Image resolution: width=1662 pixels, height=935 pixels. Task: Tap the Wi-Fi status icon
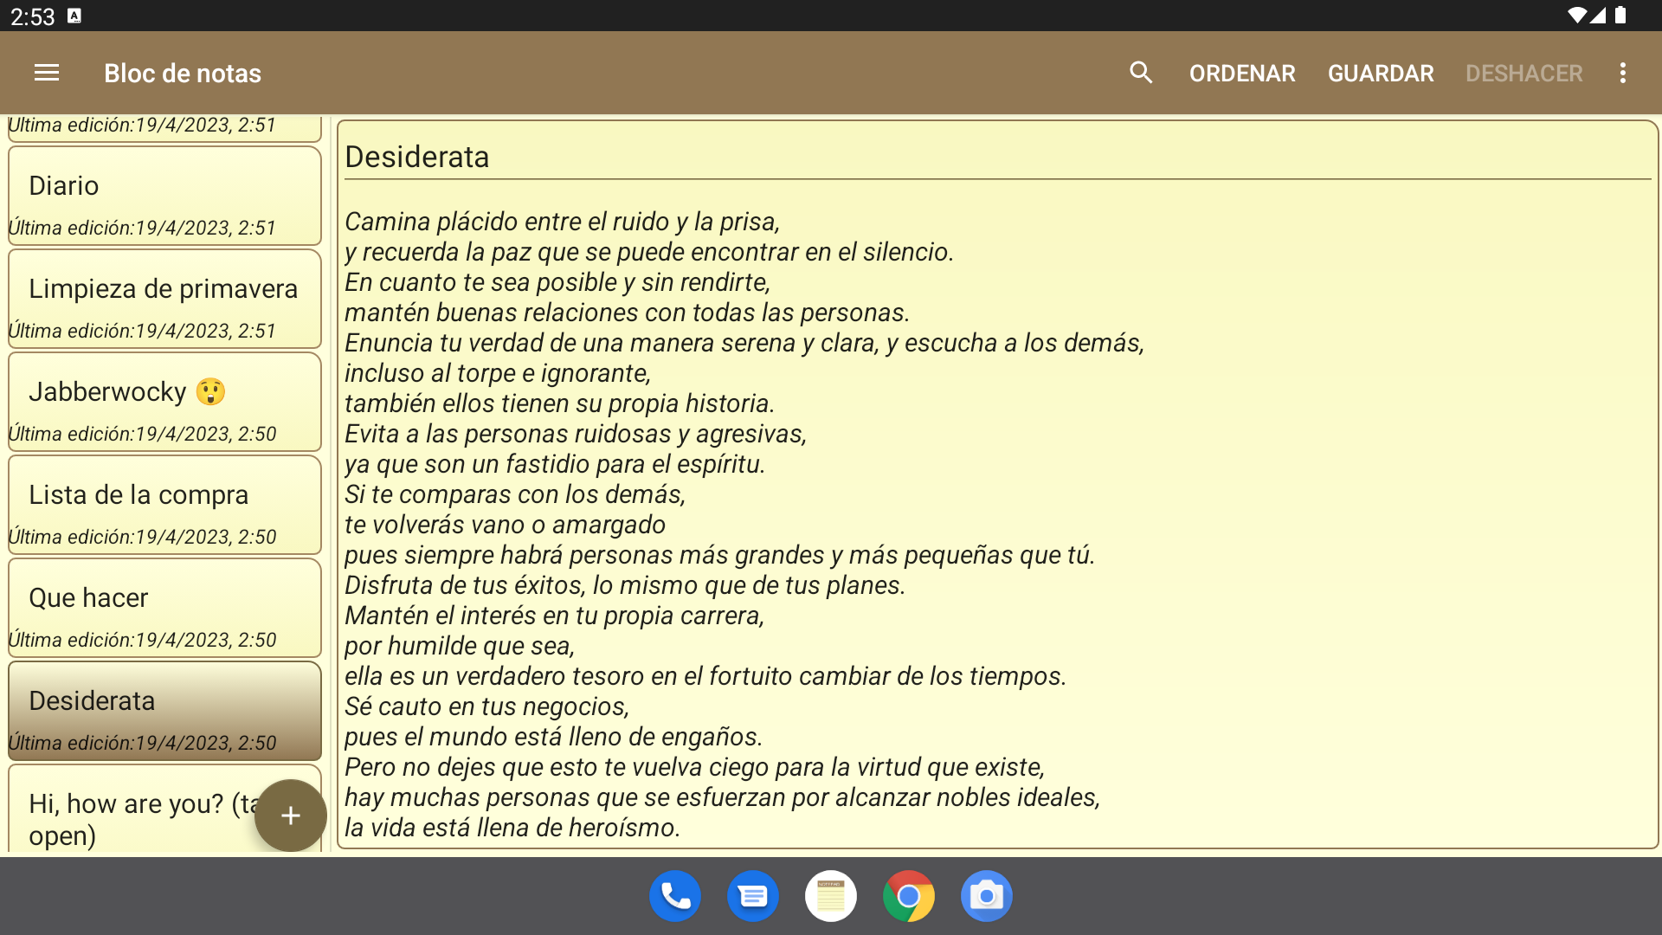1577,16
